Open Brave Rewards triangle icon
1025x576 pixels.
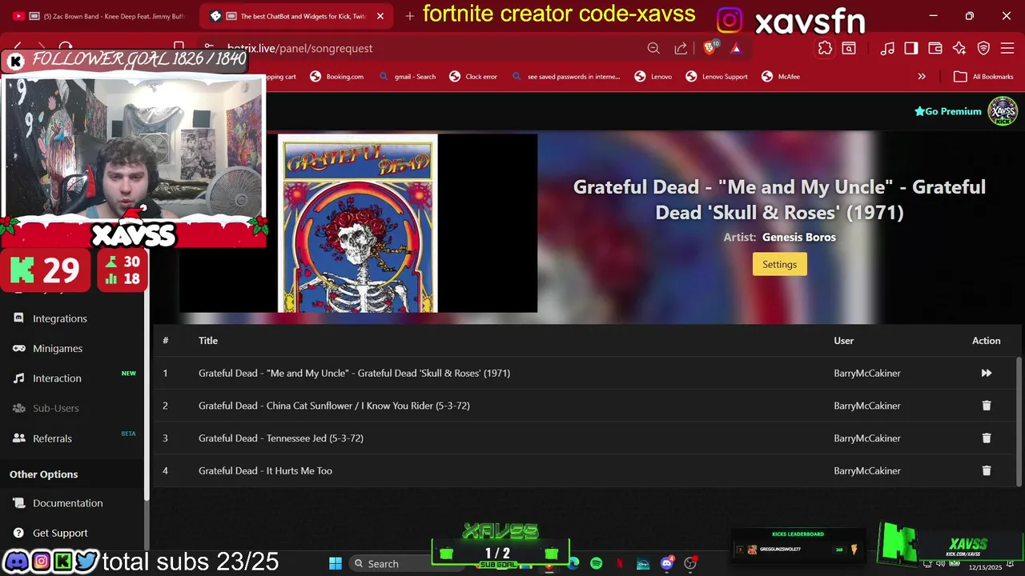[x=736, y=48]
